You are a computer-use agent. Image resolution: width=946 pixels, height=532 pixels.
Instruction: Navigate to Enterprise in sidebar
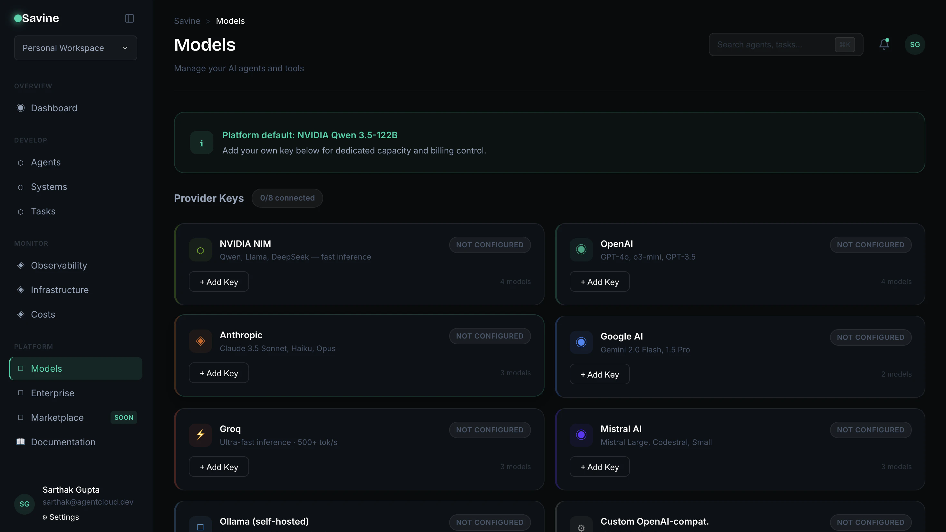[x=53, y=393]
